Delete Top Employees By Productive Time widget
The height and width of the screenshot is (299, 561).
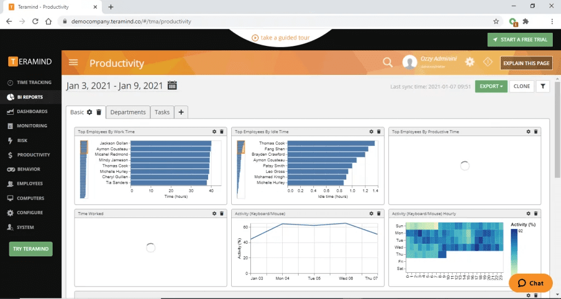(x=536, y=132)
